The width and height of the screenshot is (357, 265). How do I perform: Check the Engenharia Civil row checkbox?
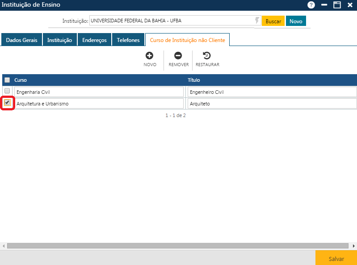coord(7,91)
